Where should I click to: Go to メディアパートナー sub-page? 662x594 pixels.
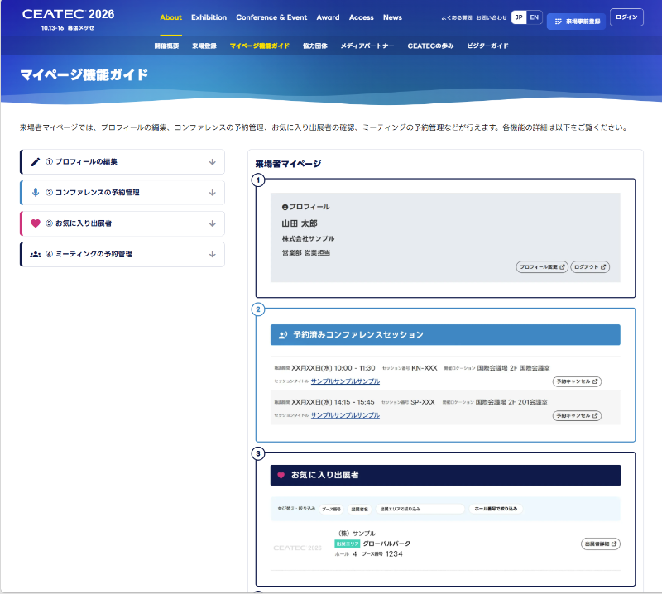[367, 46]
